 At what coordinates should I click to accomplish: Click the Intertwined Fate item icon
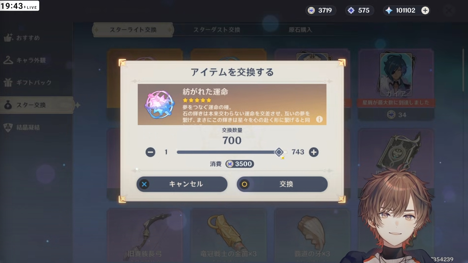click(160, 105)
